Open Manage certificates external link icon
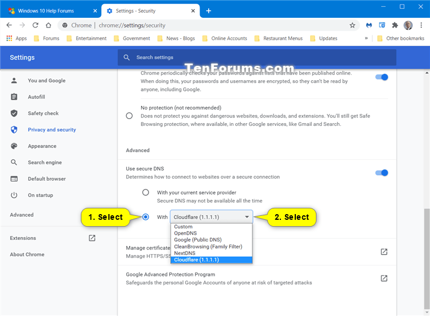This screenshot has height=316, width=430. (384, 252)
